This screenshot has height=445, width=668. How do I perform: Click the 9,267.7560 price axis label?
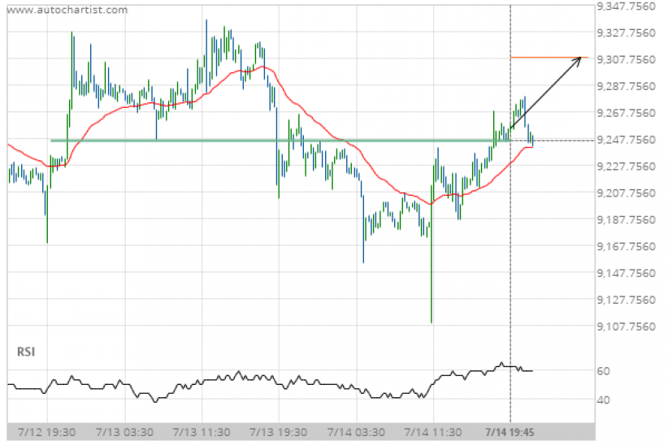(626, 113)
